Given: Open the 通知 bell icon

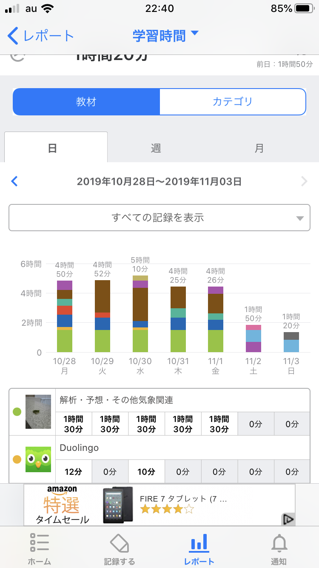Looking at the screenshot, I should point(279,542).
